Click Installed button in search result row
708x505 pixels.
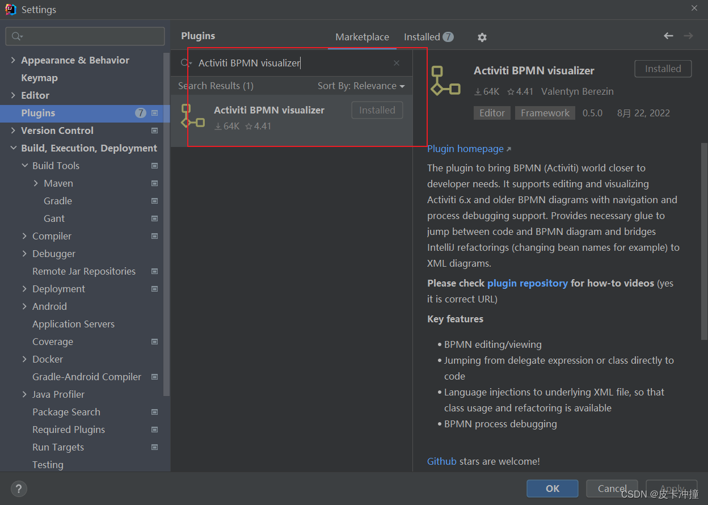pos(377,110)
